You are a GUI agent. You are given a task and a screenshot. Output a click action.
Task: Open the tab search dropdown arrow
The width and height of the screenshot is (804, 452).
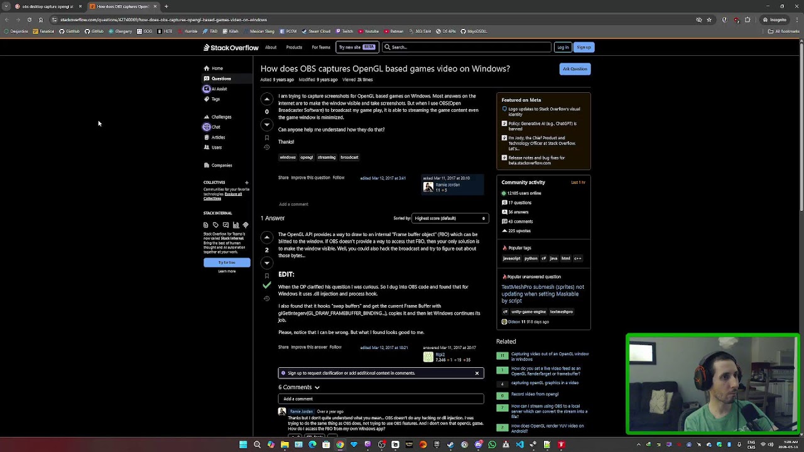click(6, 6)
